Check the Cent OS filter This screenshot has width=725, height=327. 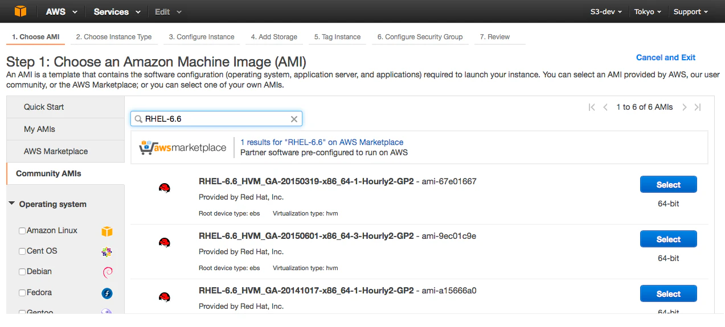tap(22, 251)
